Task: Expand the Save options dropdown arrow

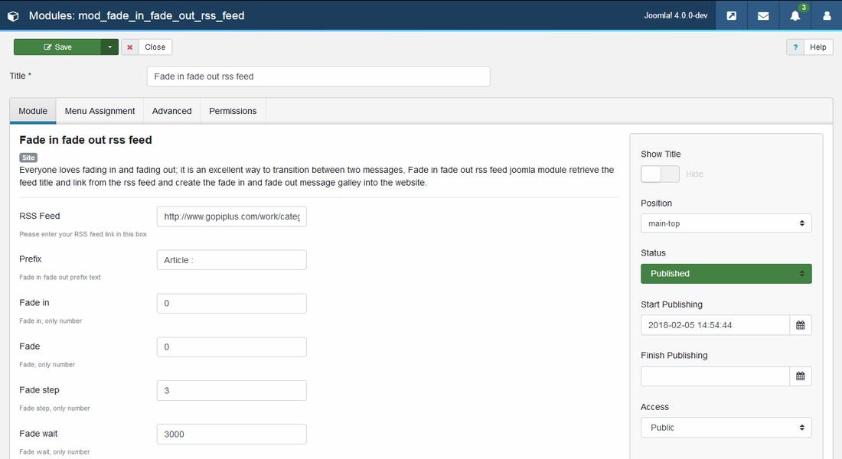Action: point(109,47)
